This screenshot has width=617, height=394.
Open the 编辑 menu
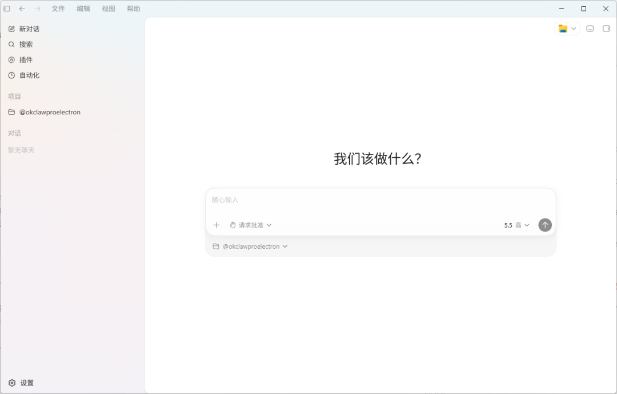click(83, 9)
